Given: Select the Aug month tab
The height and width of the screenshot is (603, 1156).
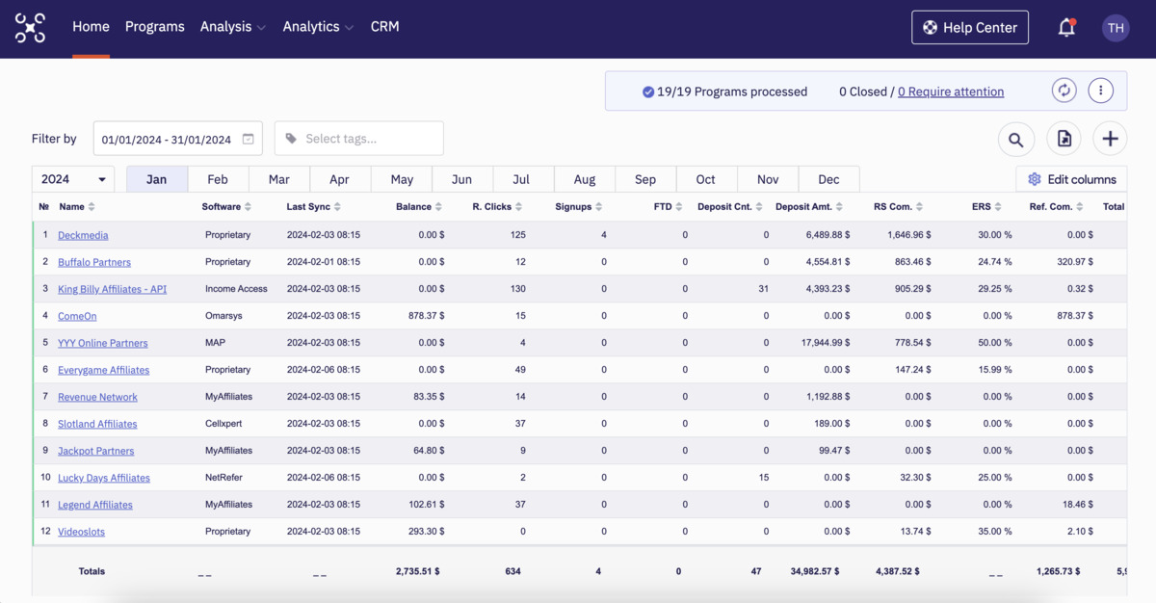Looking at the screenshot, I should pyautogui.click(x=585, y=179).
